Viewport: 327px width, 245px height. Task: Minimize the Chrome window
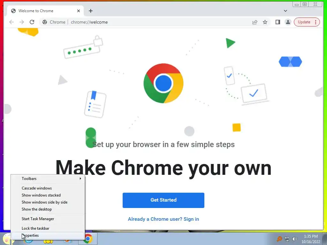click(297, 4)
